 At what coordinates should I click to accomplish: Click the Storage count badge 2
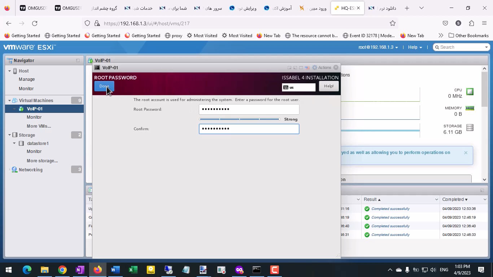coord(77,135)
